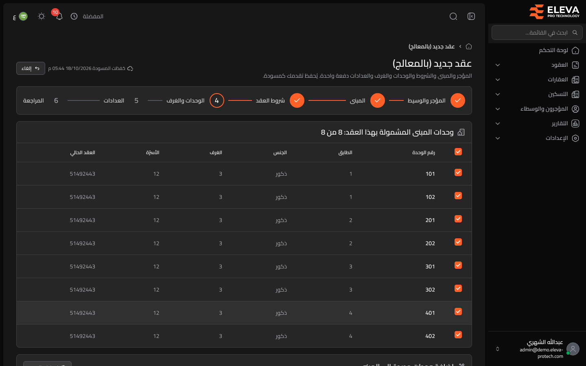586x366 pixels.
Task: Open the notifications bell icon
Action: coord(59,16)
